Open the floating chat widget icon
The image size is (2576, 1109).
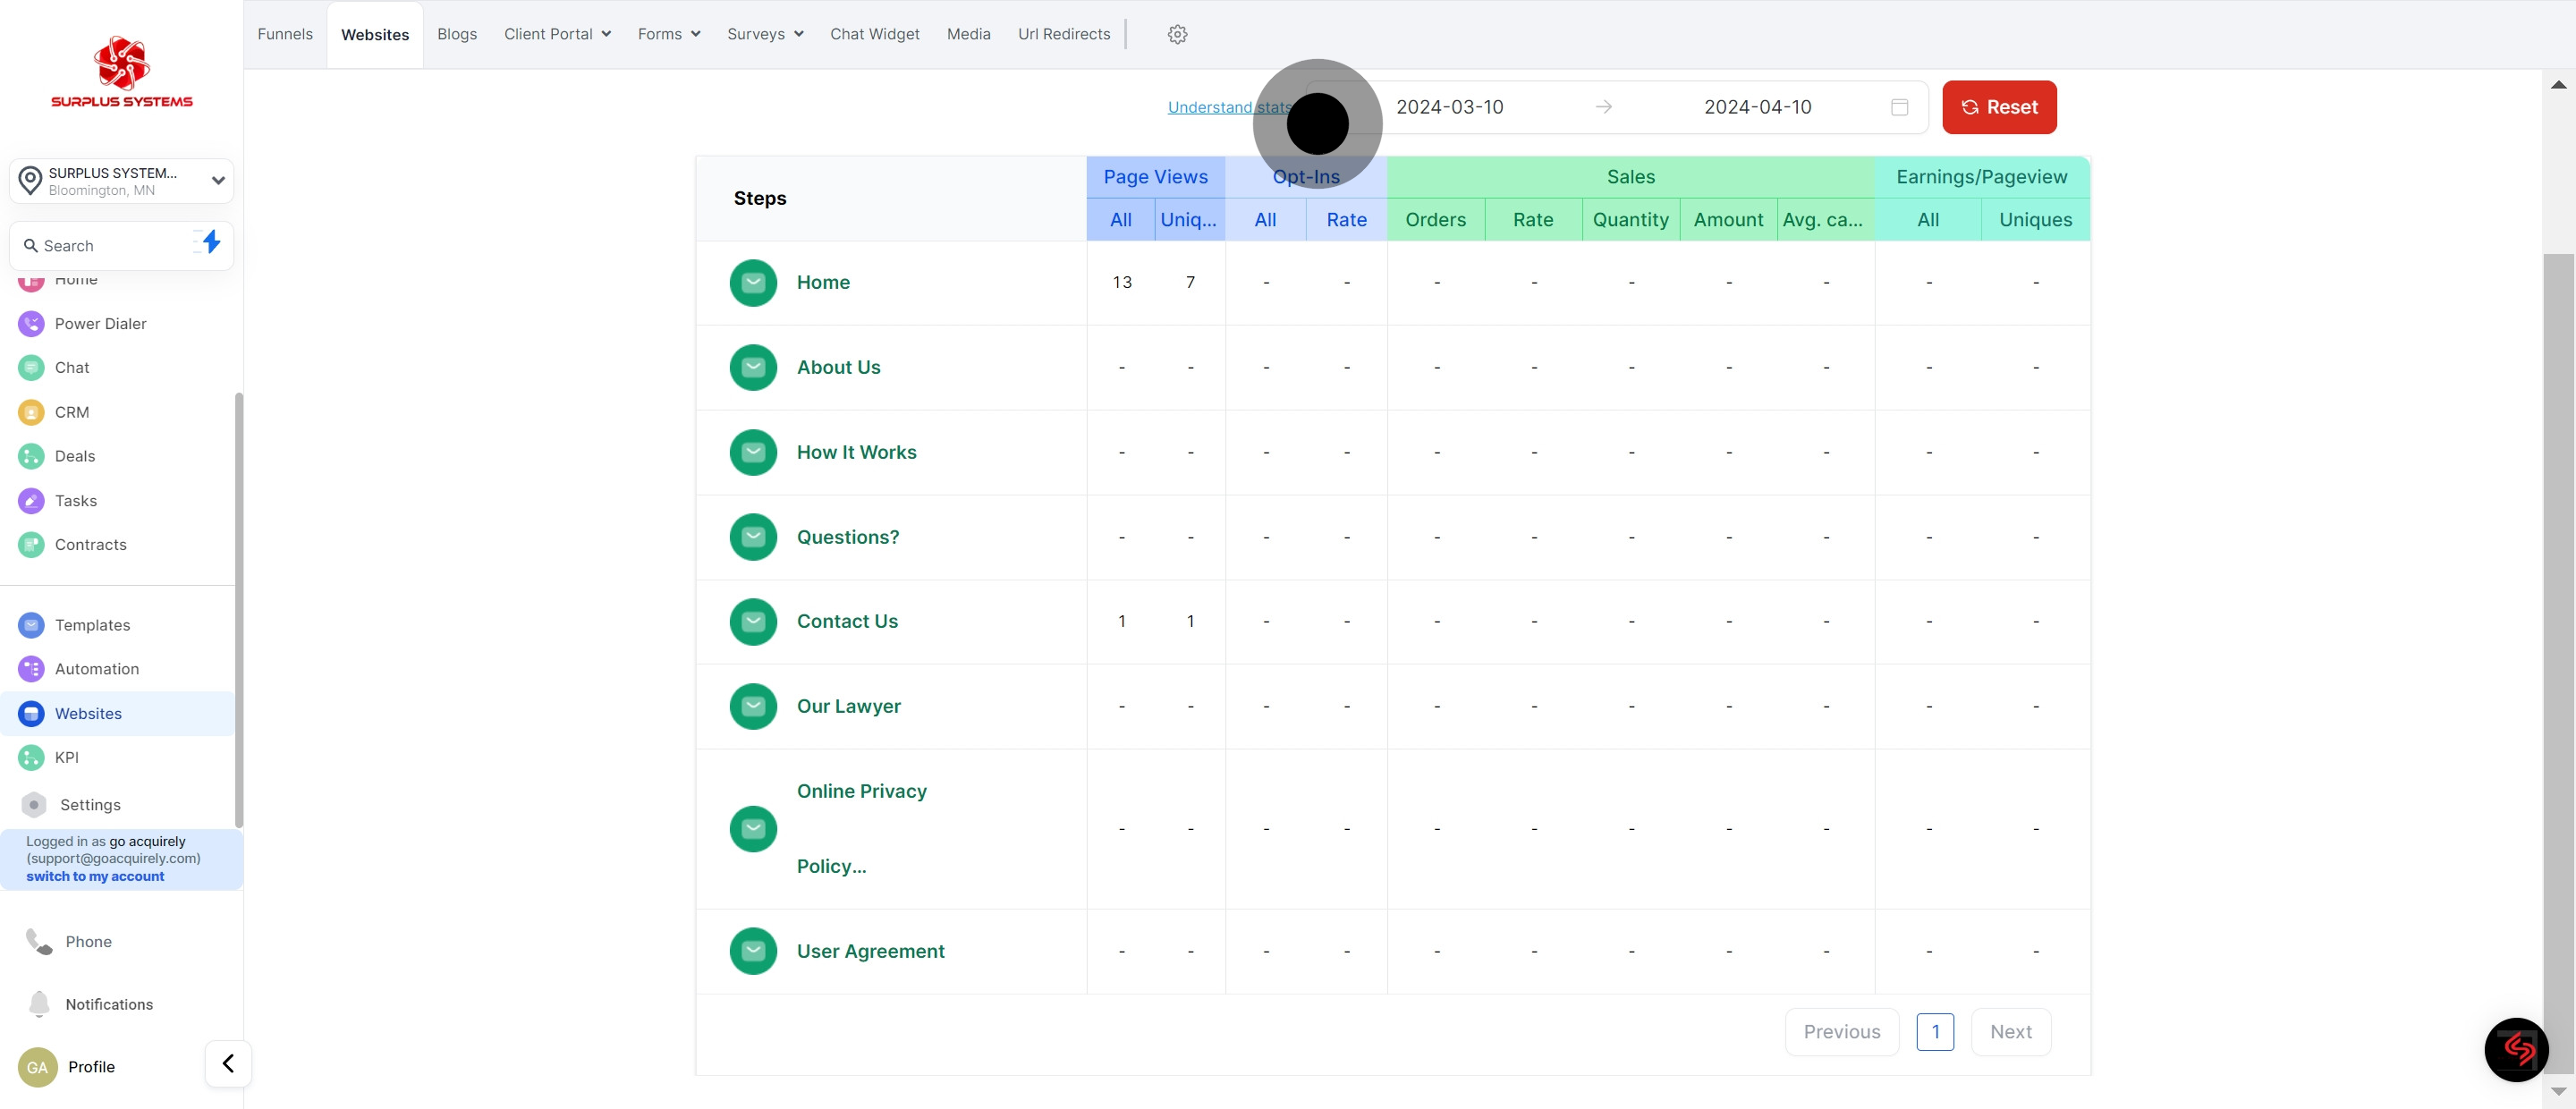click(x=2516, y=1049)
